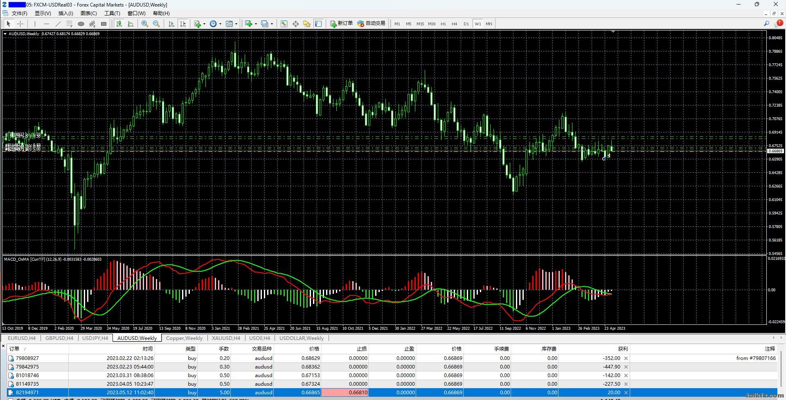Select order row 79842975
The image size is (786, 400).
pyautogui.click(x=392, y=367)
